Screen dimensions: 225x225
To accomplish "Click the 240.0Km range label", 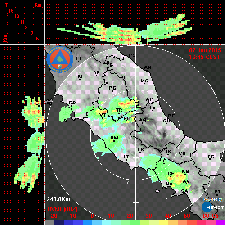I will (x=58, y=199).
